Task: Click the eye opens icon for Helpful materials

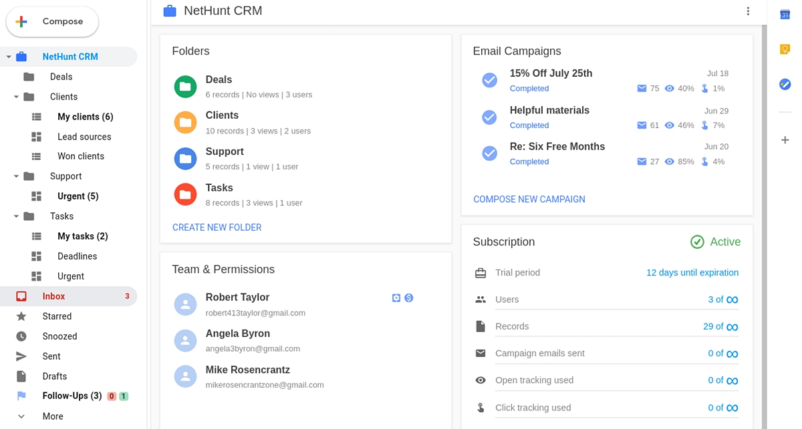Action: [670, 125]
